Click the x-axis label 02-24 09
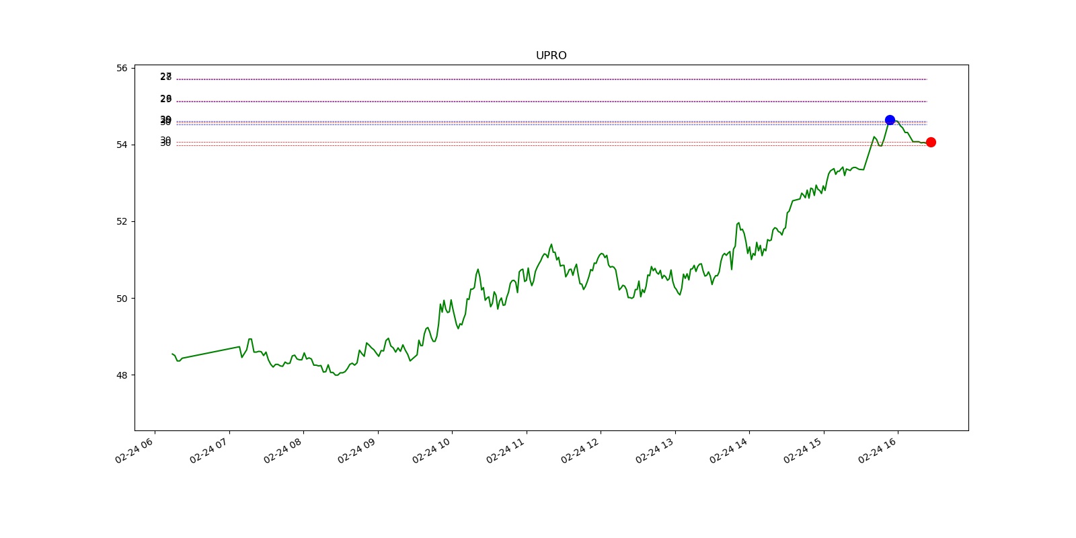Image resolution: width=1076 pixels, height=538 pixels. point(357,450)
